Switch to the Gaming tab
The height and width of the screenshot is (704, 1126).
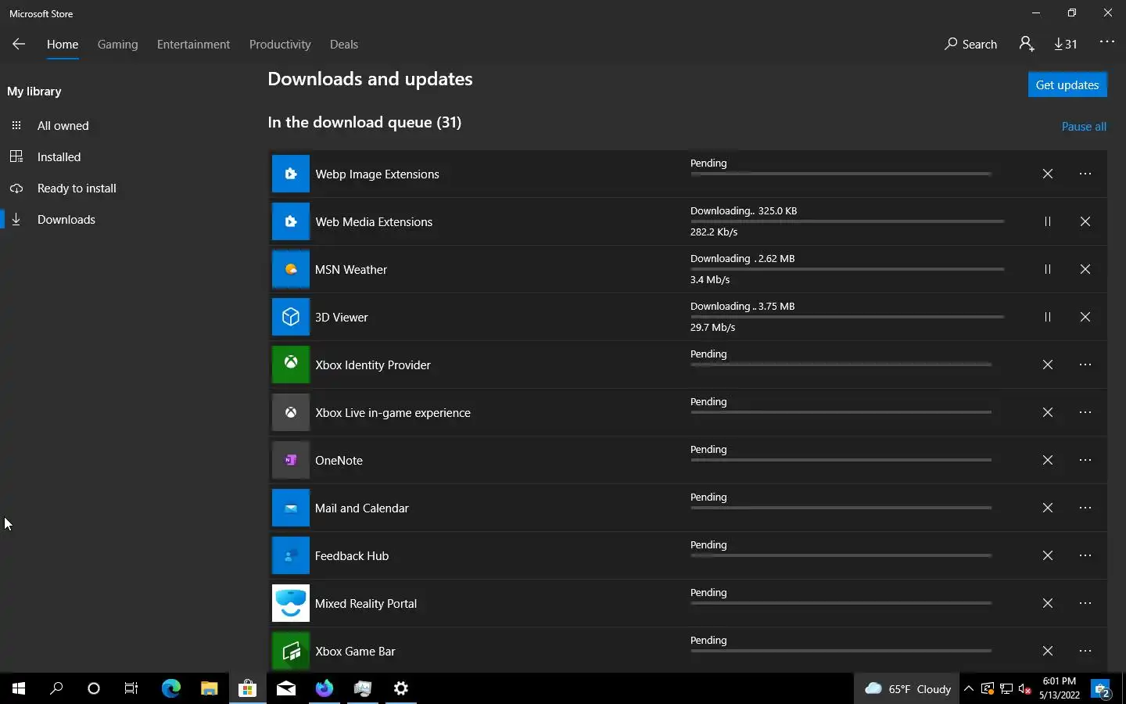[x=118, y=44]
